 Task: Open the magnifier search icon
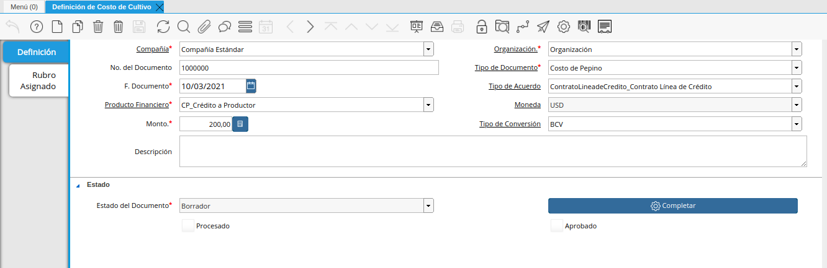click(183, 27)
